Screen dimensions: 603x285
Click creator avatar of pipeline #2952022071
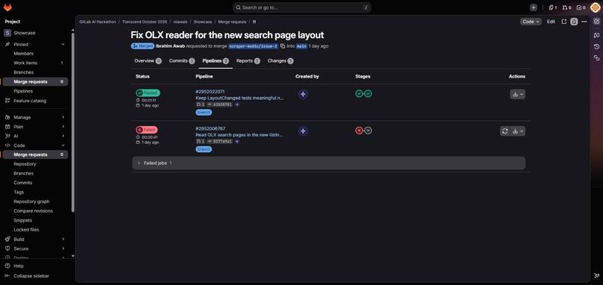303,94
